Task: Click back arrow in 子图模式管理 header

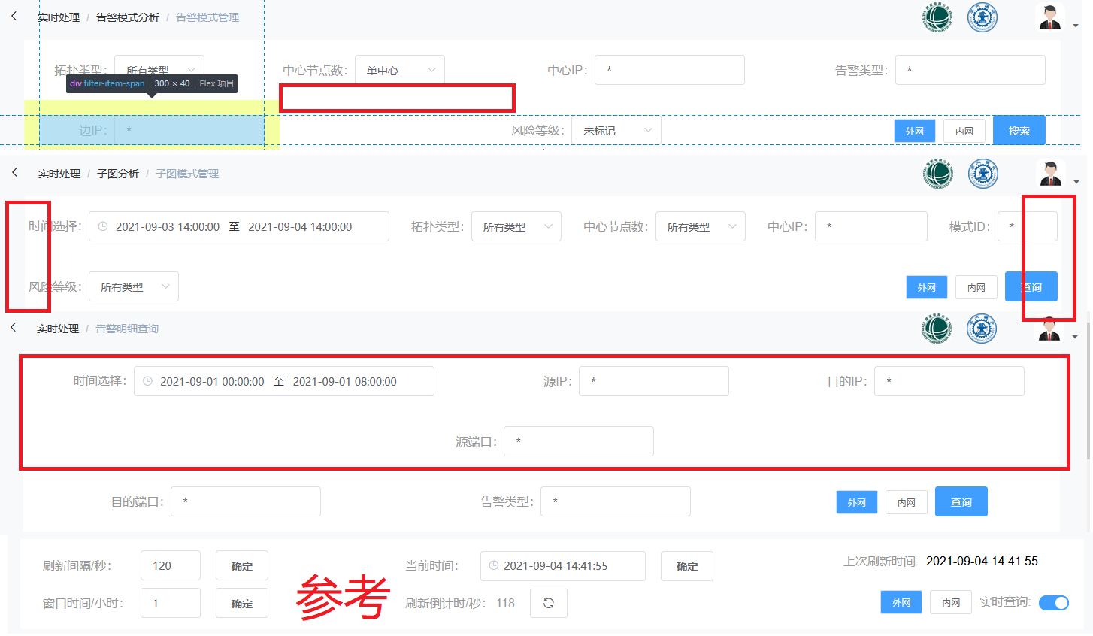Action: [x=14, y=172]
